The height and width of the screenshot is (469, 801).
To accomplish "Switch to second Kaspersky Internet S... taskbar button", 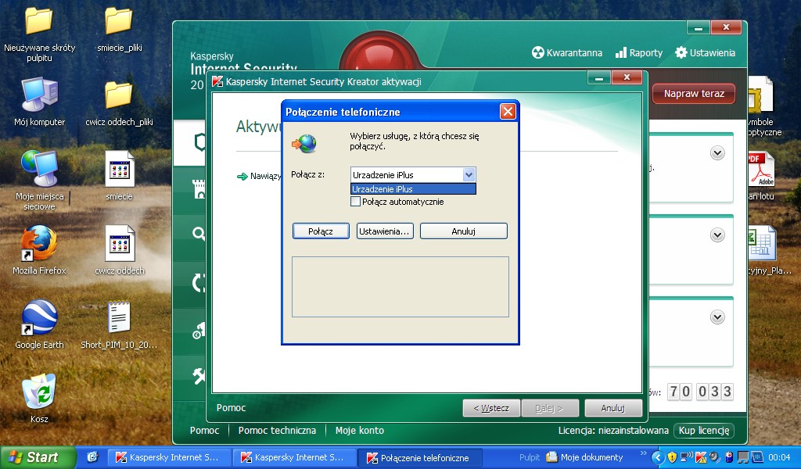I will coord(294,457).
